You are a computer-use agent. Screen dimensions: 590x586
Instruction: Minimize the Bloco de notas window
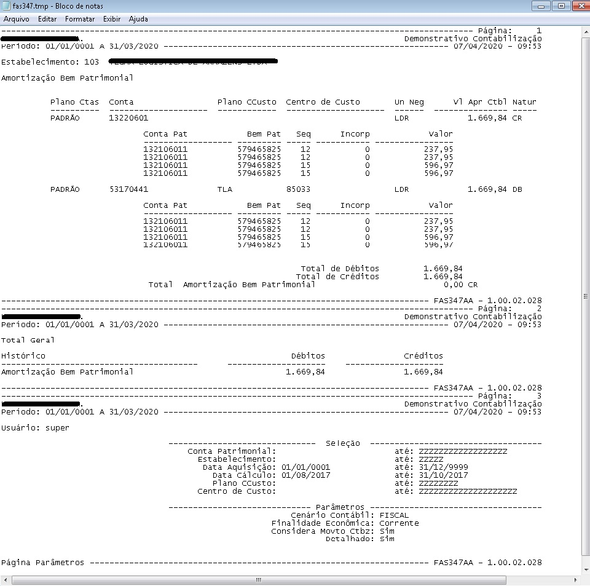pos(541,6)
